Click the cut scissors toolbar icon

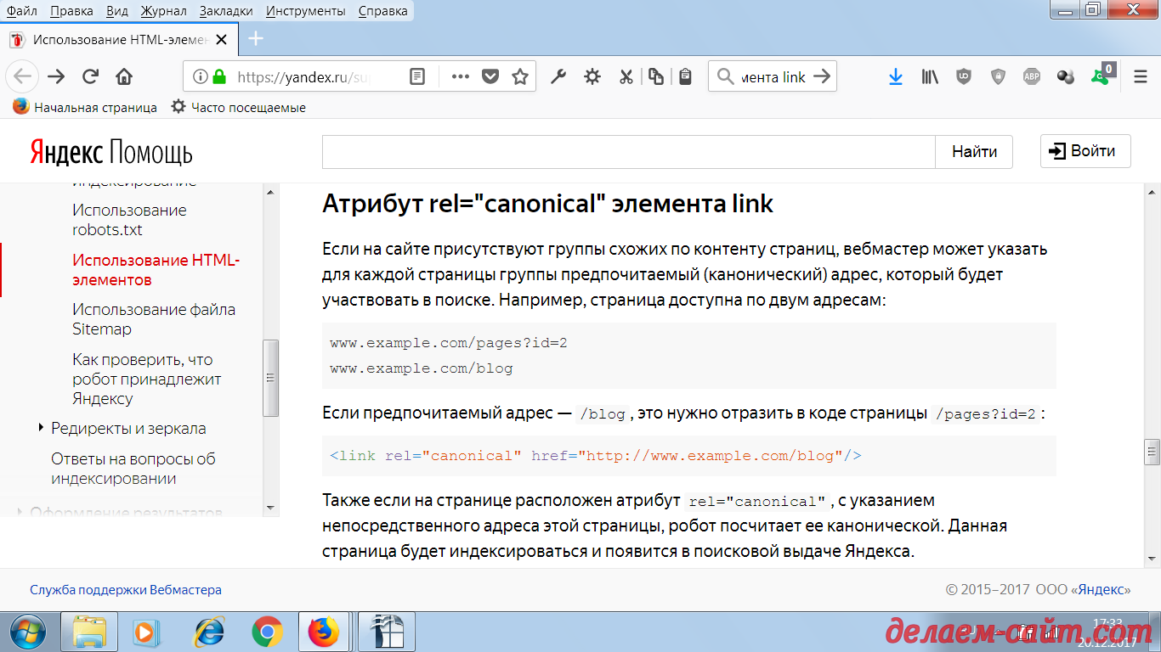626,76
